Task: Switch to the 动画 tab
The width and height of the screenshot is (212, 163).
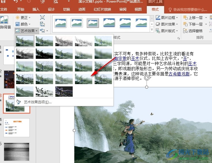Action: pos(82,9)
